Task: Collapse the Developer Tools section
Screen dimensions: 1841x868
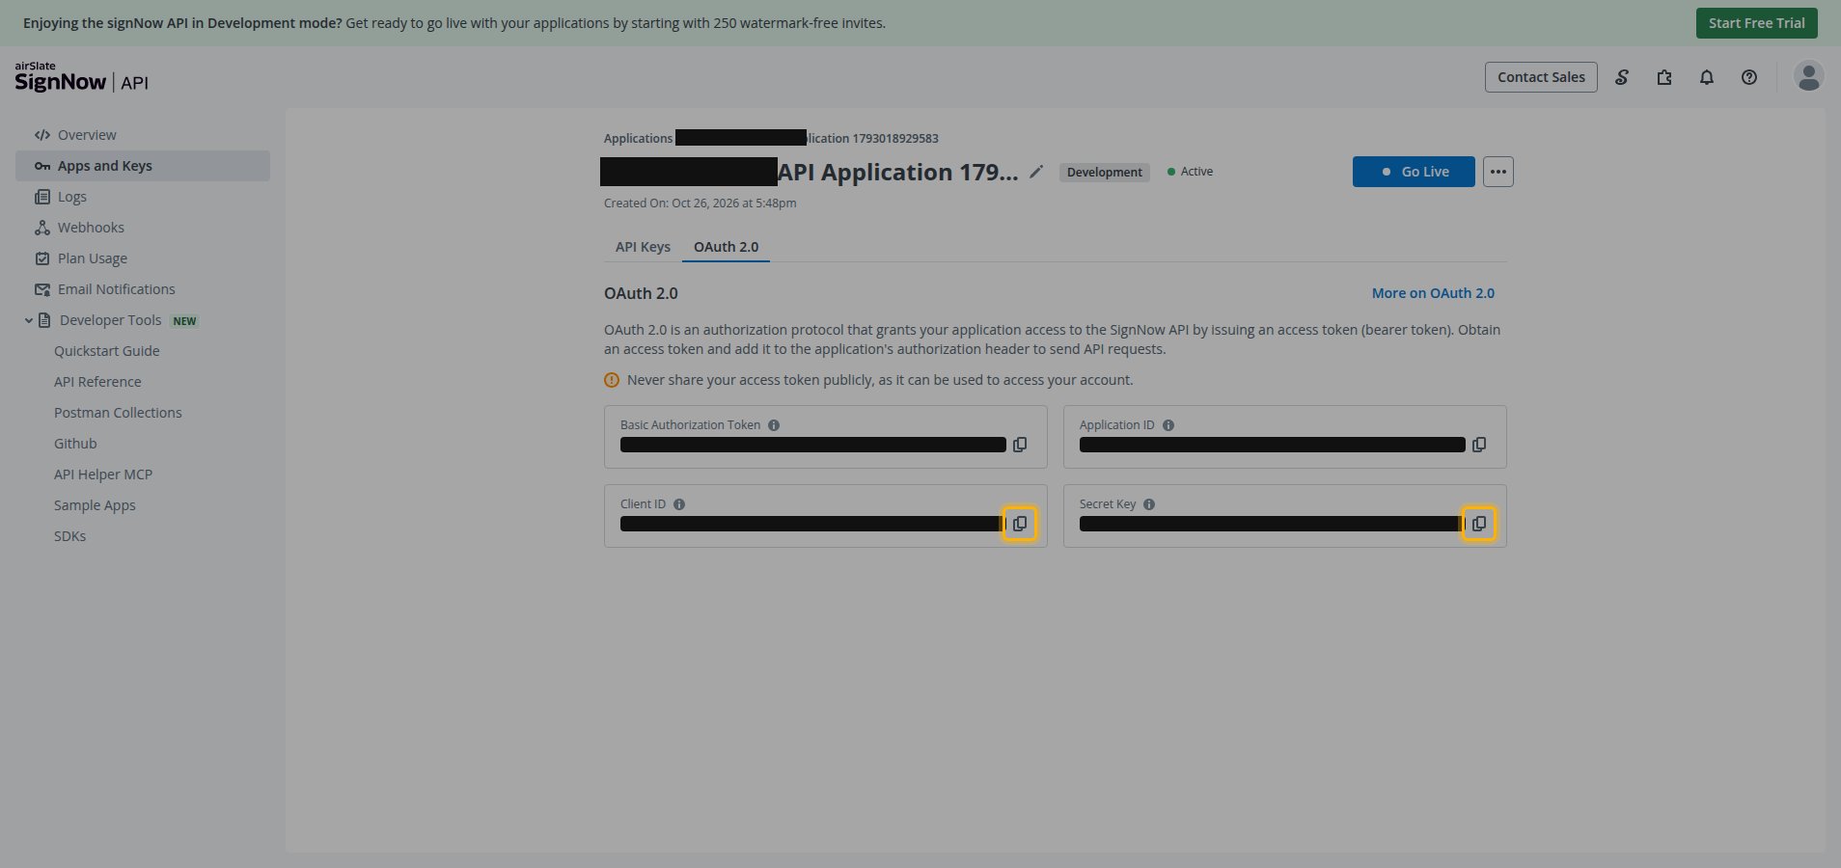Action: tap(29, 320)
